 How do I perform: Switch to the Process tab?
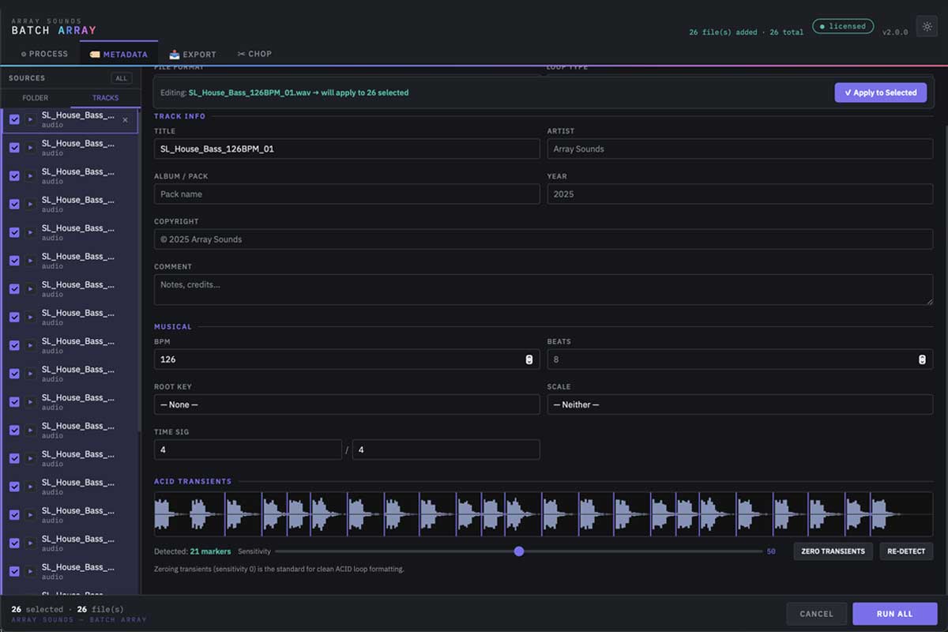coord(44,54)
